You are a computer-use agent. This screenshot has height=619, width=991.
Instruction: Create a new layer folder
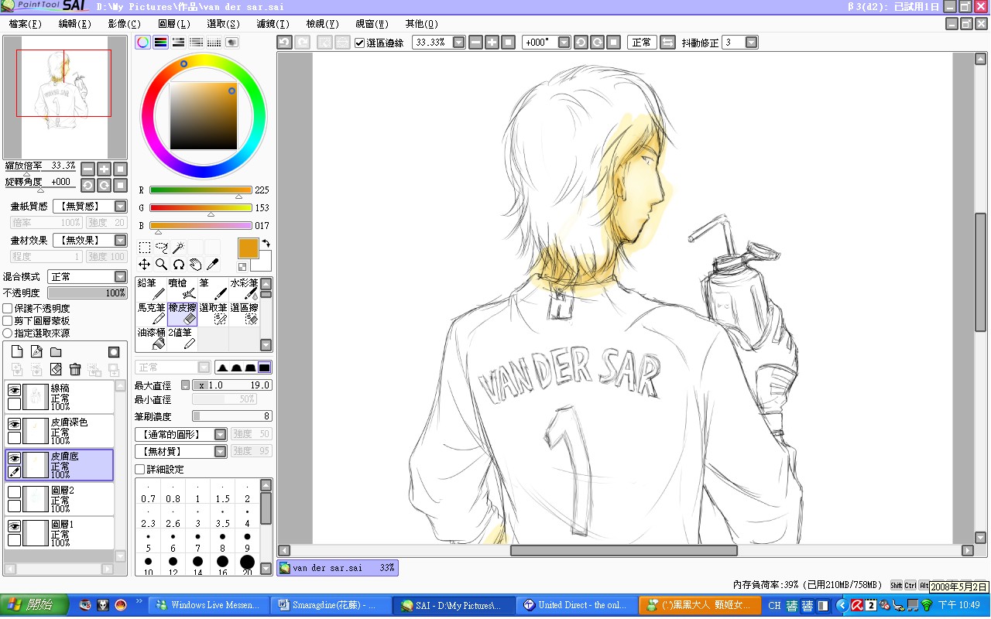pyautogui.click(x=56, y=352)
